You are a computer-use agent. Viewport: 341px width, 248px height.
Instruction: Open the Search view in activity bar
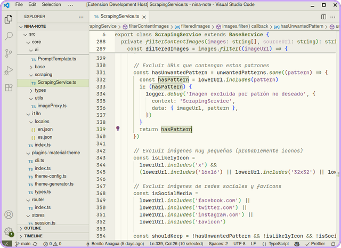(9, 36)
